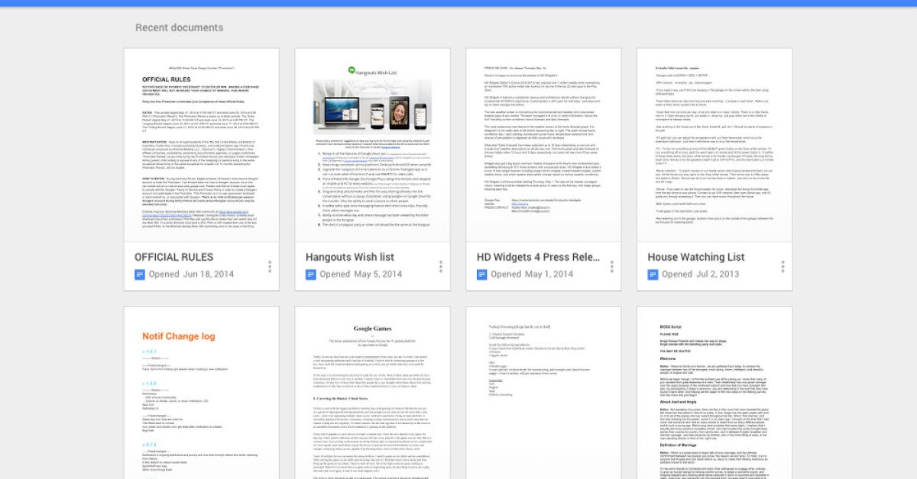Click the Docs icon under House Watching List

pos(653,275)
